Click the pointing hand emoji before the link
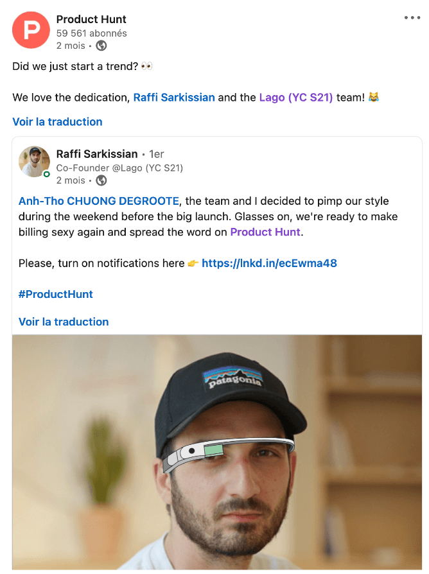The height and width of the screenshot is (574, 429). [193, 263]
